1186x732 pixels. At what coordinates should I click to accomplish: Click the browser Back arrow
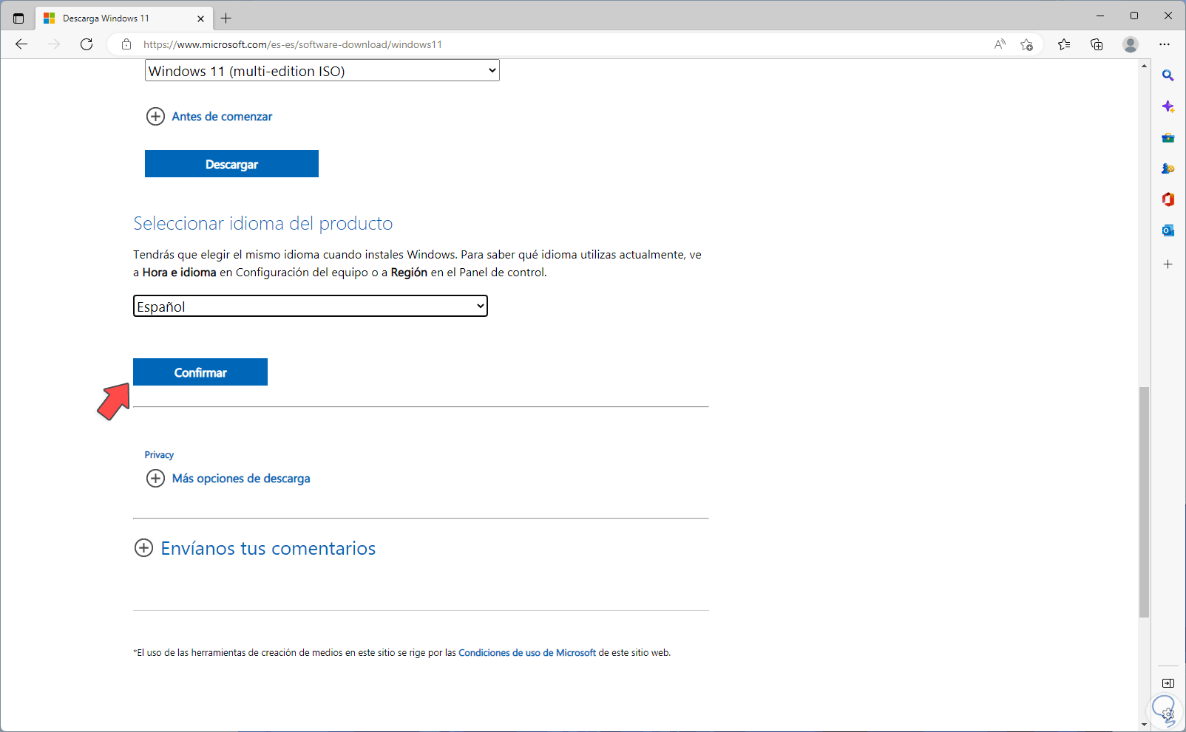21,44
